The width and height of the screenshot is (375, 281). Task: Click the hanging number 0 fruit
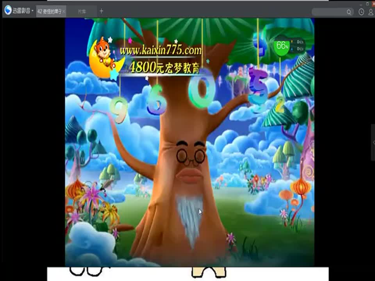[x=202, y=90]
